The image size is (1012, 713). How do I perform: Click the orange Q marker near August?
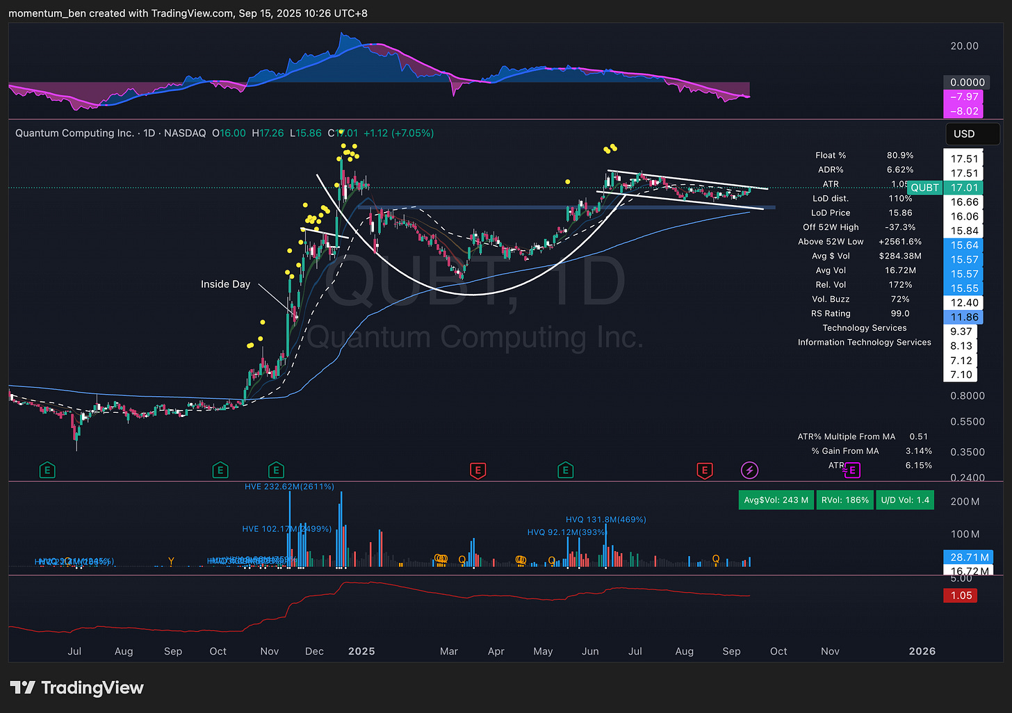[x=716, y=559]
